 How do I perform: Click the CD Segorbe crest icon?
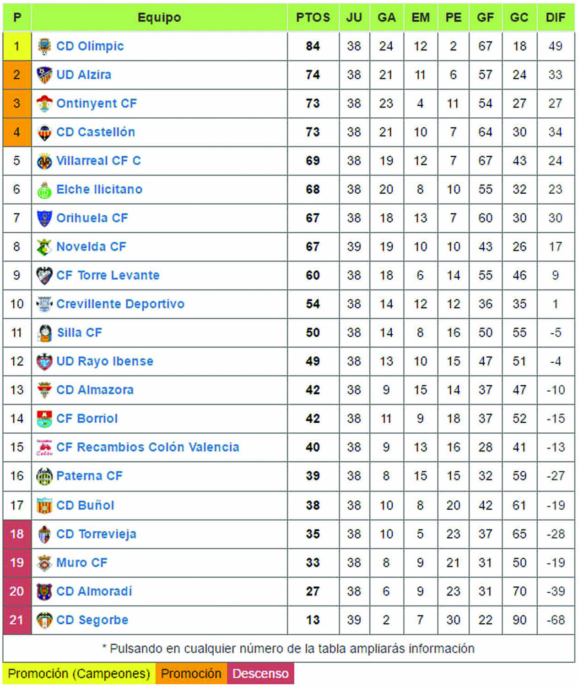[44, 620]
